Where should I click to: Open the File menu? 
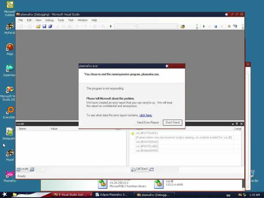[x=21, y=20]
